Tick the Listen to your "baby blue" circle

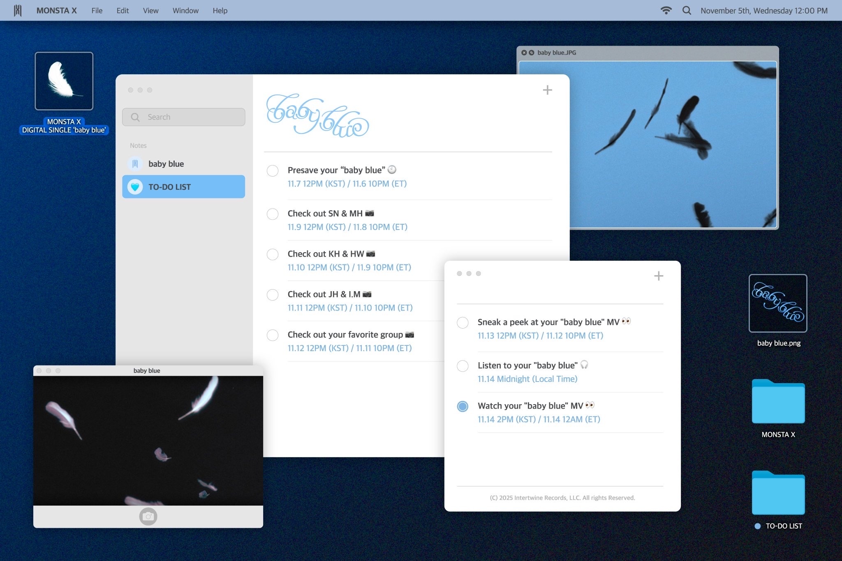tap(463, 366)
